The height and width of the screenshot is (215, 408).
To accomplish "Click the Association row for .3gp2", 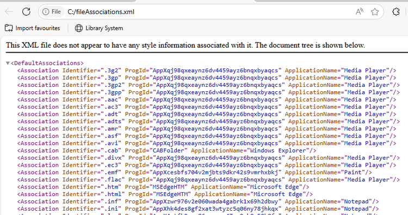I will pos(208,85).
